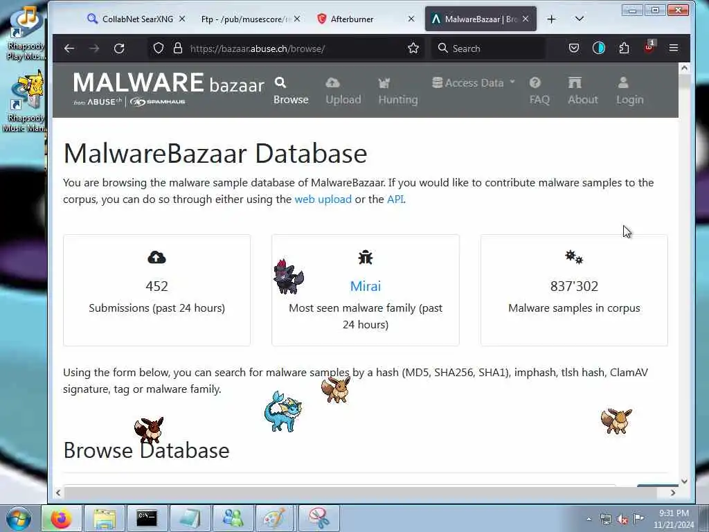Open a new tab with the plus button
The height and width of the screenshot is (532, 709).
coord(551,19)
